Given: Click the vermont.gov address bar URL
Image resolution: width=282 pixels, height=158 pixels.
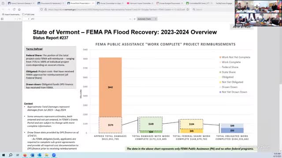Looking at the screenshot, I should click(116, 9).
